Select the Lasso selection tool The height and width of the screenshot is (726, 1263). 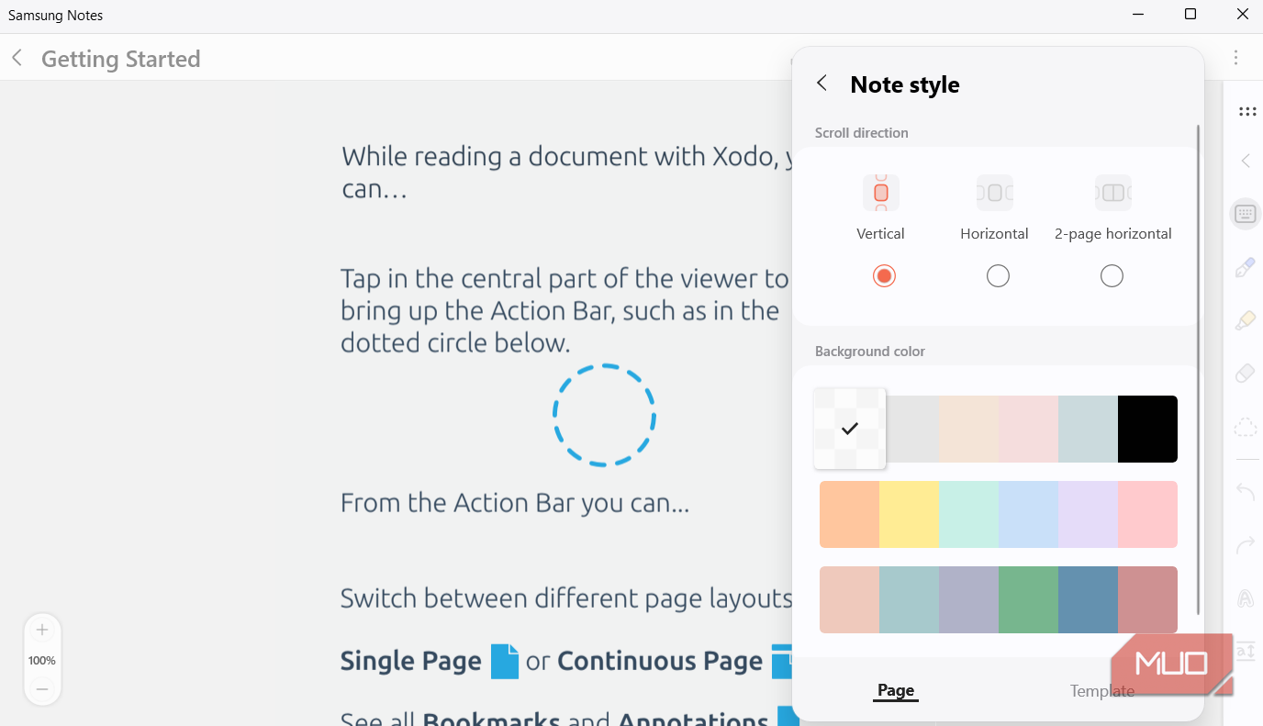tap(1246, 427)
